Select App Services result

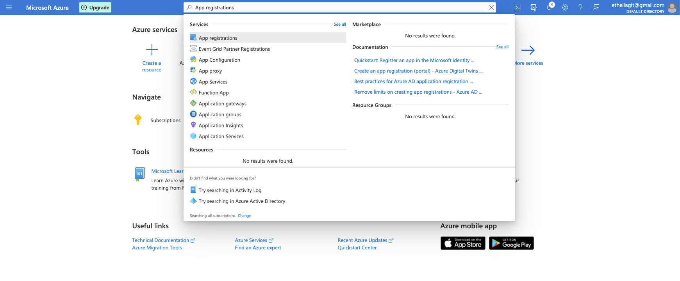click(268, 82)
